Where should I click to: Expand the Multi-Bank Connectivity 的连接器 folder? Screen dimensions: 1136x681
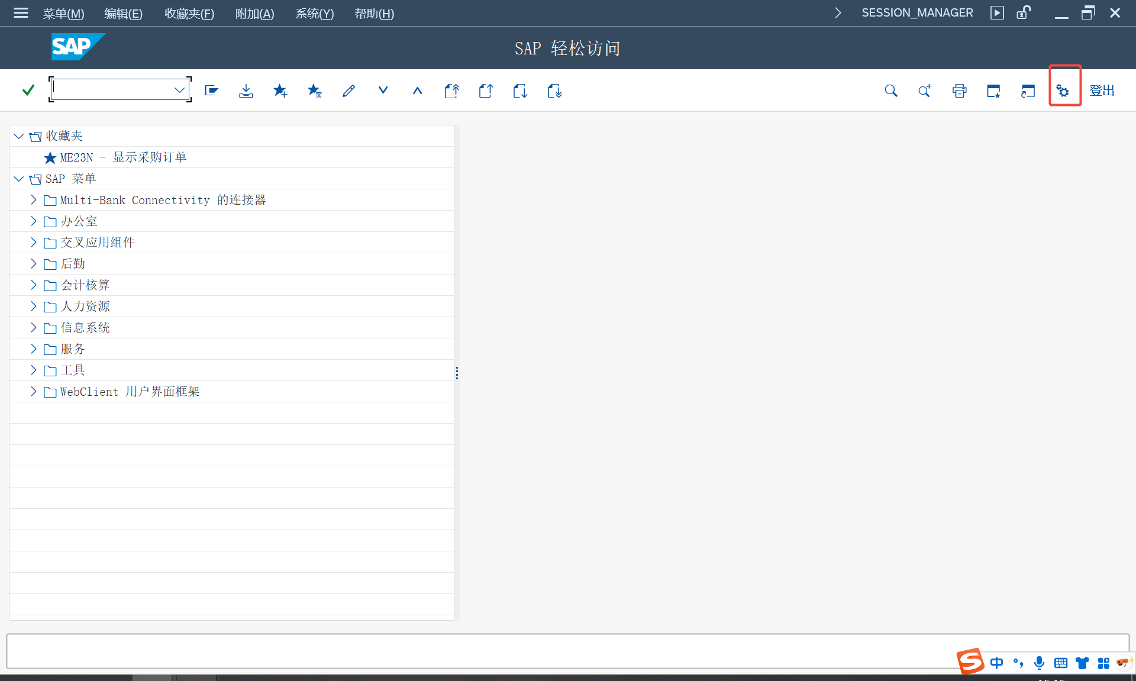coord(34,200)
